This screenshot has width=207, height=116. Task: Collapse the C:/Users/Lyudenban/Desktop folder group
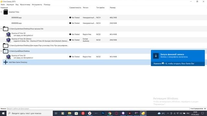(1, 51)
